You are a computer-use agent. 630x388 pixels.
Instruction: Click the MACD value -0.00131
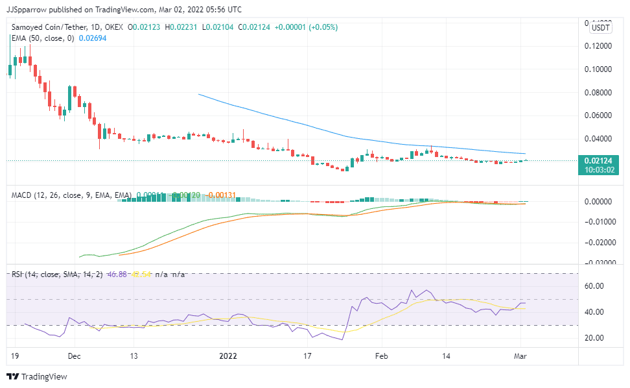(x=220, y=195)
